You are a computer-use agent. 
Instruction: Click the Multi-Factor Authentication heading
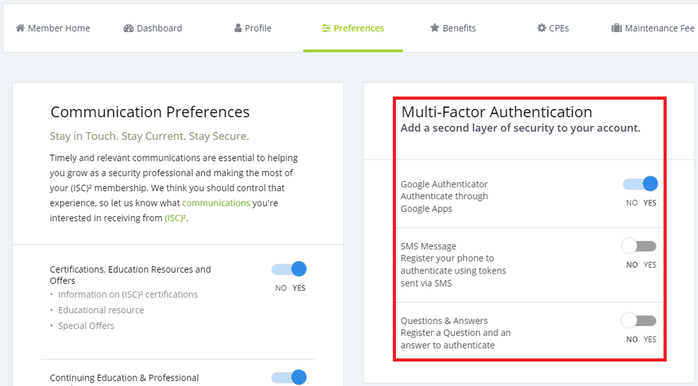point(497,112)
